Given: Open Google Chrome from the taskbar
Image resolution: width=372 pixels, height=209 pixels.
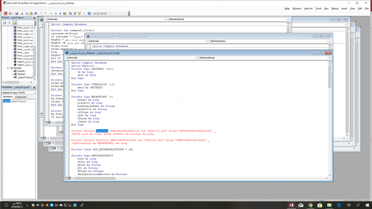Looking at the screenshot, I should pyautogui.click(x=310, y=205).
